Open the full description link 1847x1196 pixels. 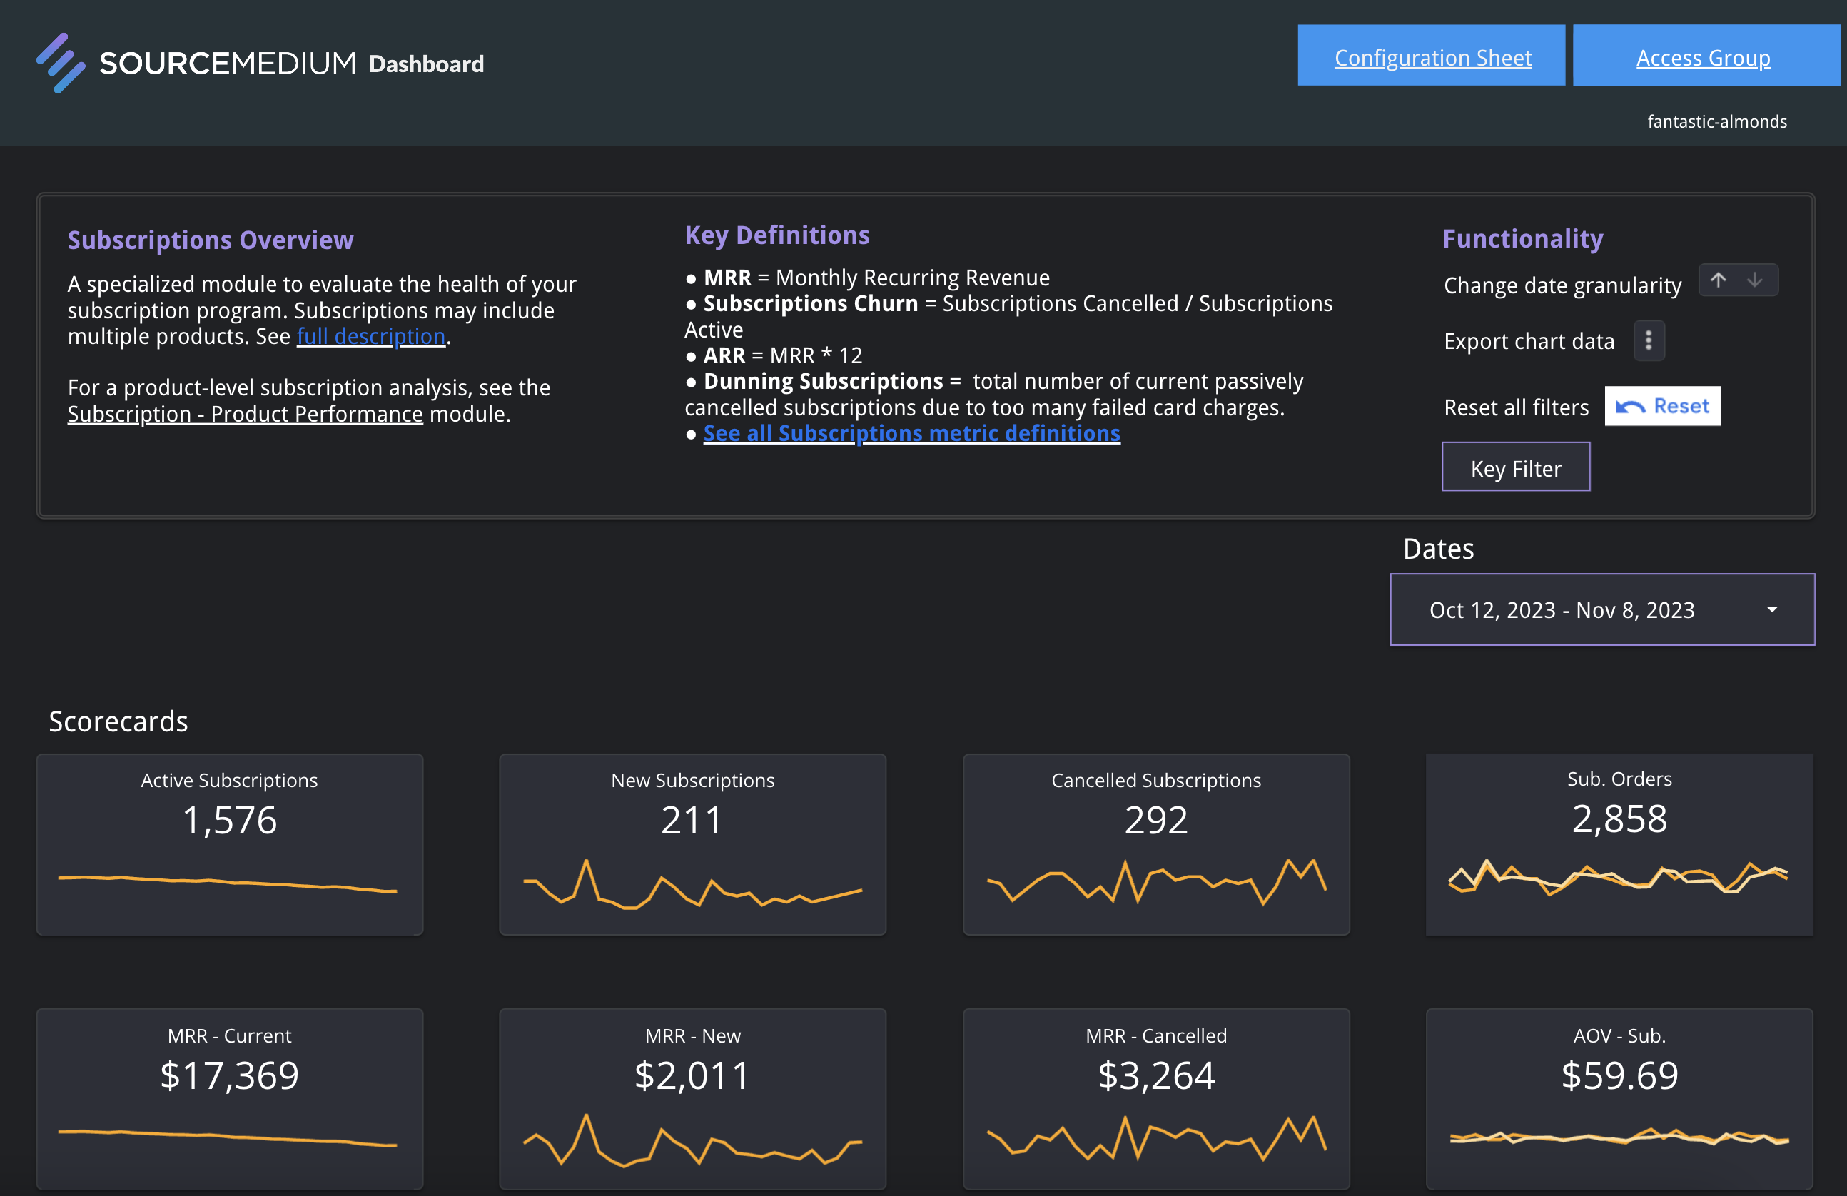(371, 336)
